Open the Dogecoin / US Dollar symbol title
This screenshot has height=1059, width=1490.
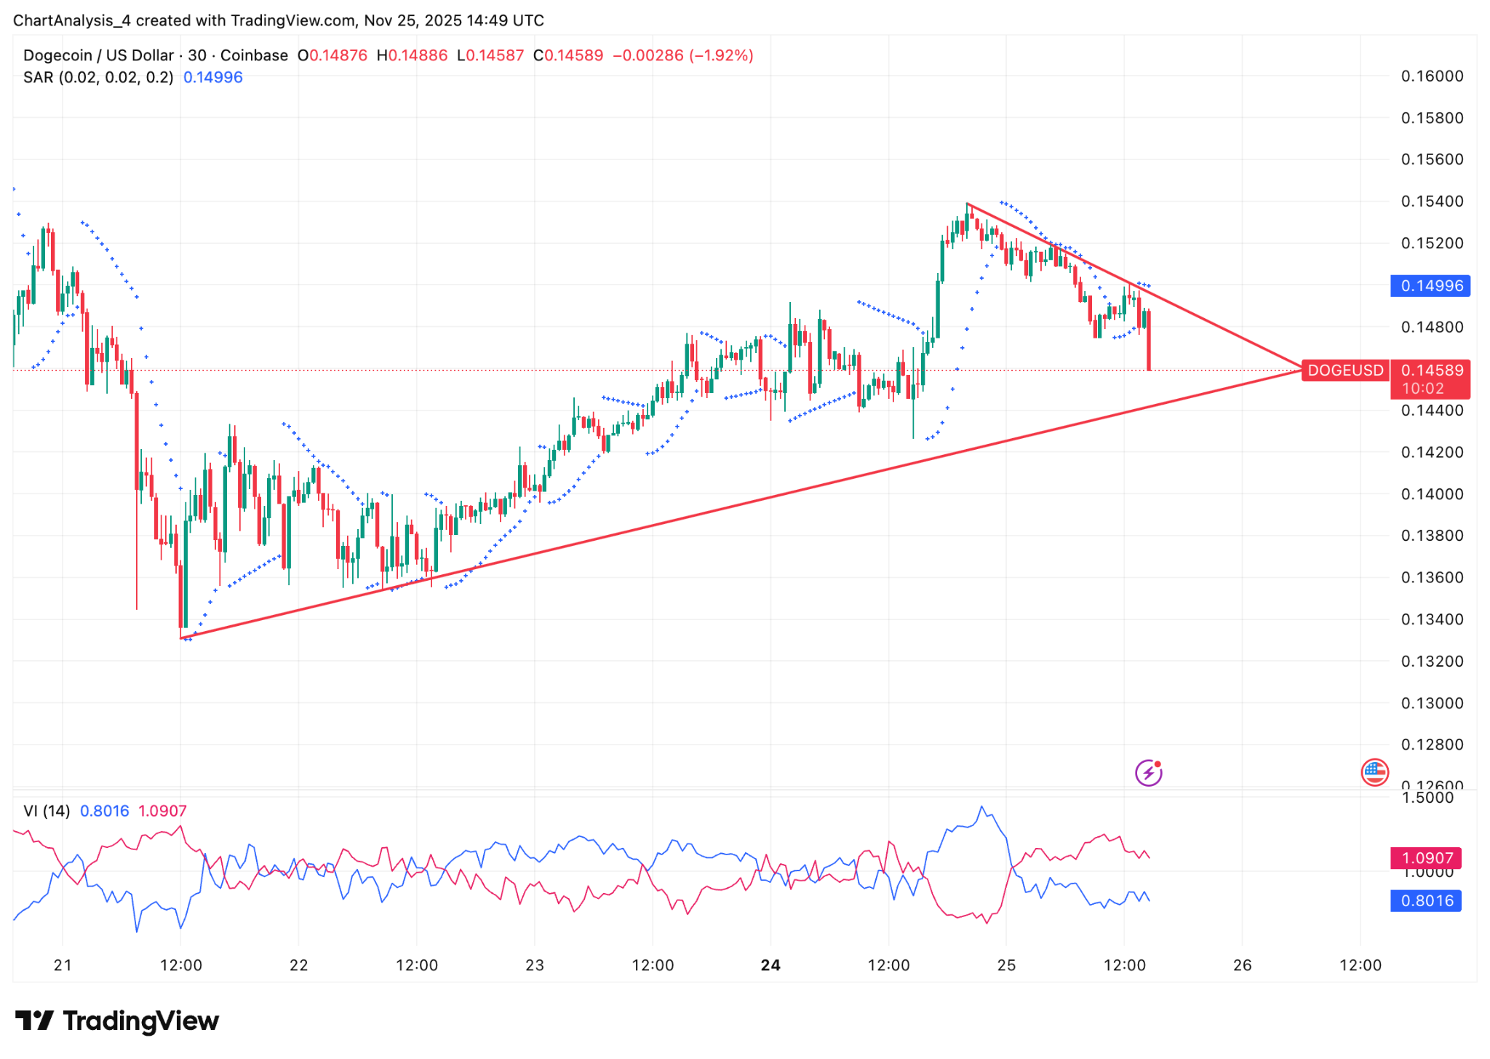point(98,55)
